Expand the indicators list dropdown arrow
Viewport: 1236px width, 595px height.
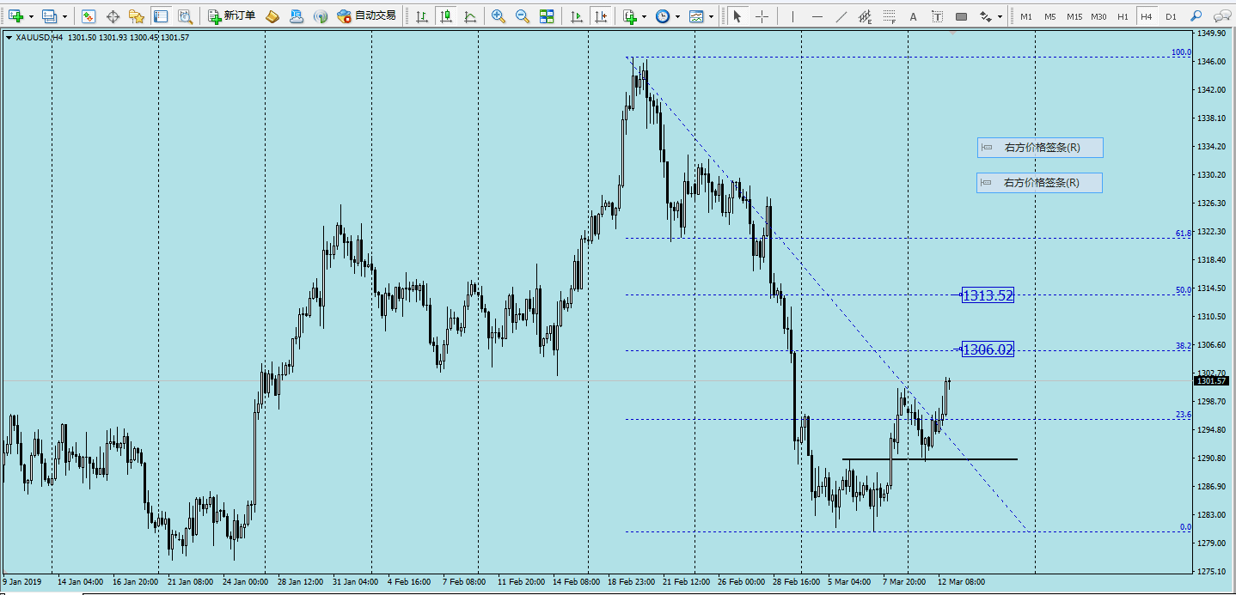[645, 16]
